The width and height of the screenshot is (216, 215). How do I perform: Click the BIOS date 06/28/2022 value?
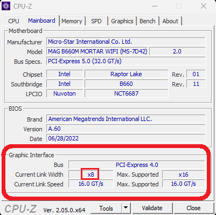[126, 138]
